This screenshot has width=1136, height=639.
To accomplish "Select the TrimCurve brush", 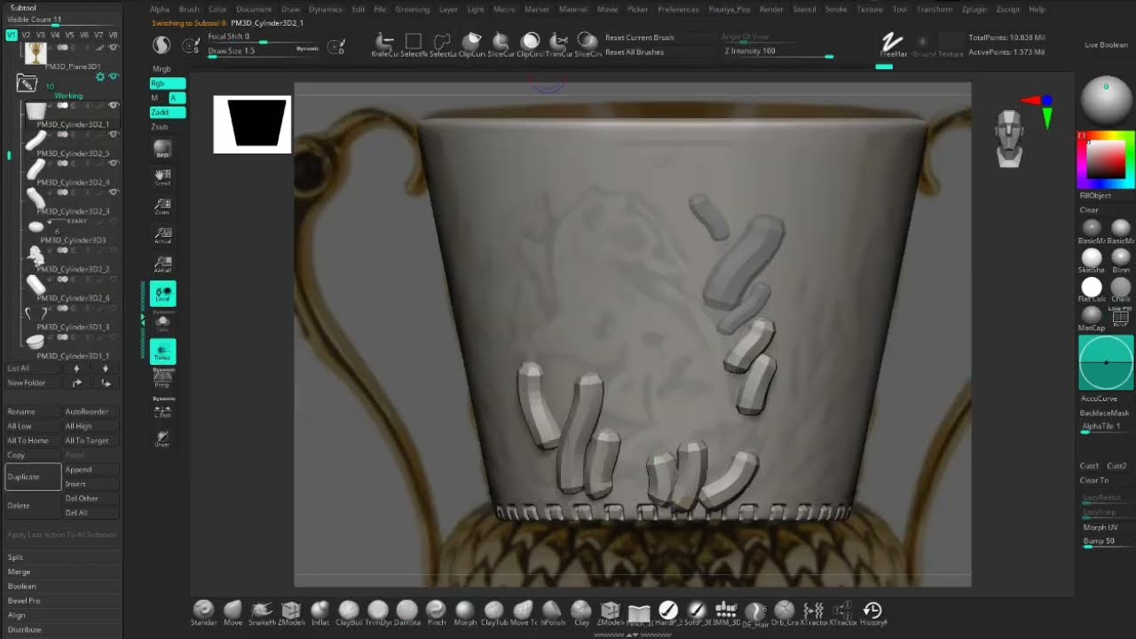I will point(558,44).
